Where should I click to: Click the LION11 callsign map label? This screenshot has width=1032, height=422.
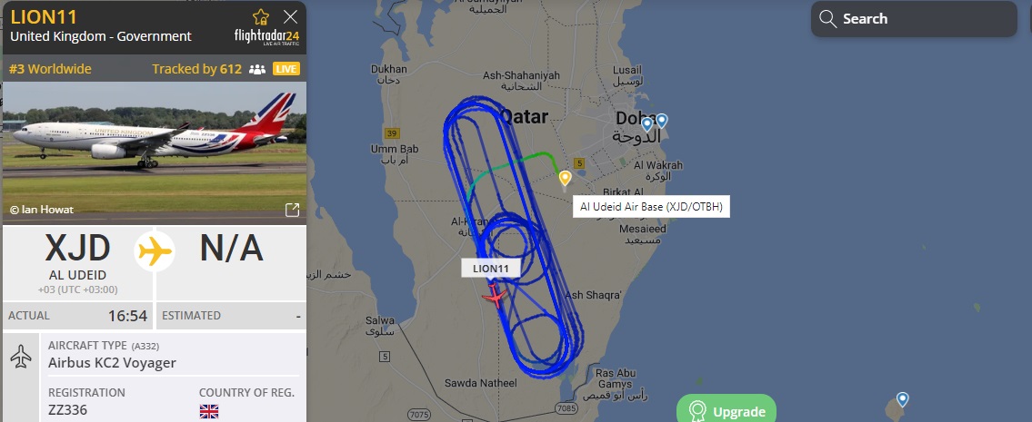tap(490, 269)
